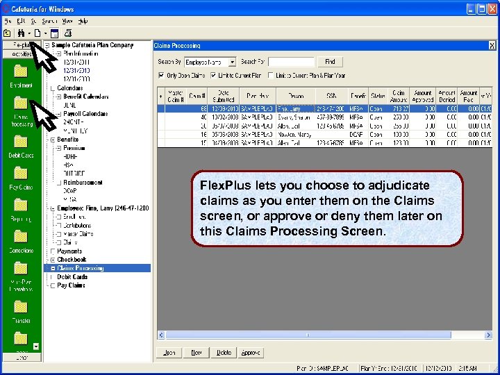Open the View menu

(x=67, y=21)
